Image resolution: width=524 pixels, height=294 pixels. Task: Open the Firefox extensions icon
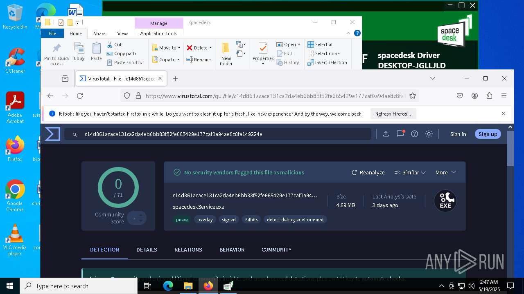click(x=489, y=96)
